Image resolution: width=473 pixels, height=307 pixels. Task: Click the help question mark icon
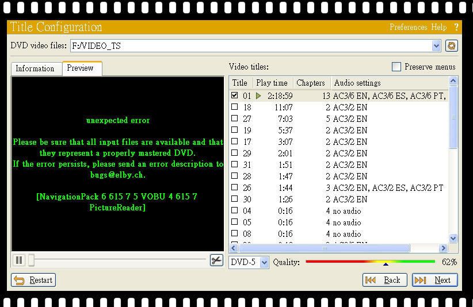(456, 27)
